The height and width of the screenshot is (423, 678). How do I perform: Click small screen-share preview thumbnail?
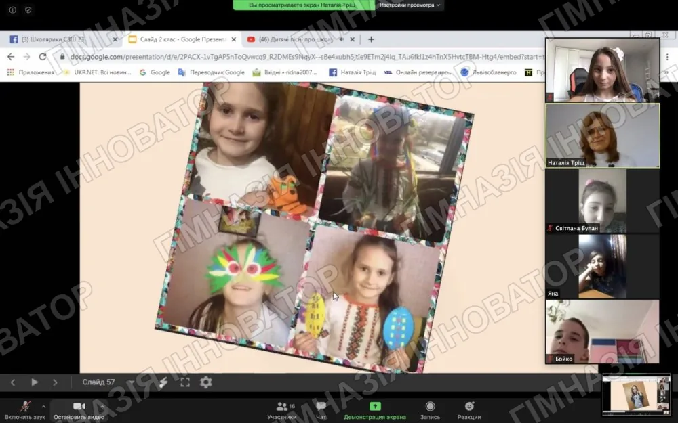tap(636, 395)
